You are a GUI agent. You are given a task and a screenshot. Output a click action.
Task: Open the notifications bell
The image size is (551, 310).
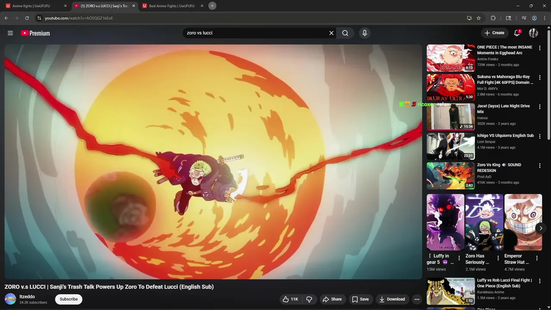click(517, 33)
